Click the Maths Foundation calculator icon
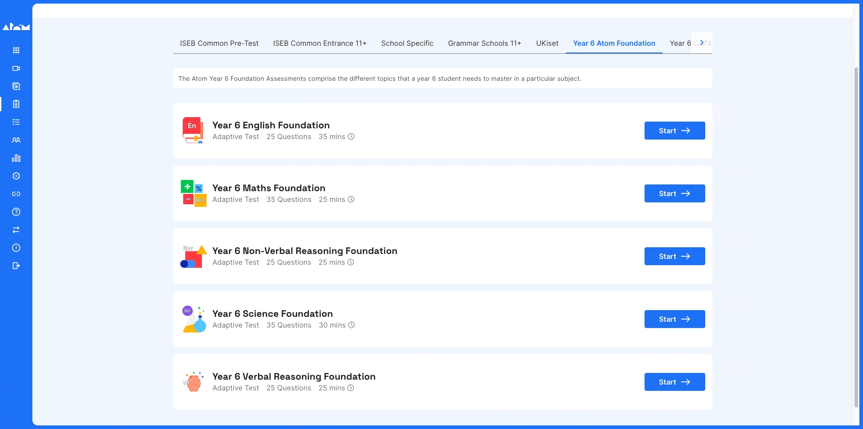This screenshot has width=863, height=429. click(x=193, y=193)
